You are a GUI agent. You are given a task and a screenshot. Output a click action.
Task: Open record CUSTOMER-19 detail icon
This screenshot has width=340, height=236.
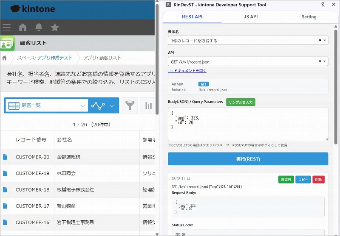tap(5, 173)
